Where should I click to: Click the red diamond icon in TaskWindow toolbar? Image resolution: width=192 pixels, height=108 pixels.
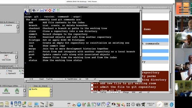coord(50,10)
